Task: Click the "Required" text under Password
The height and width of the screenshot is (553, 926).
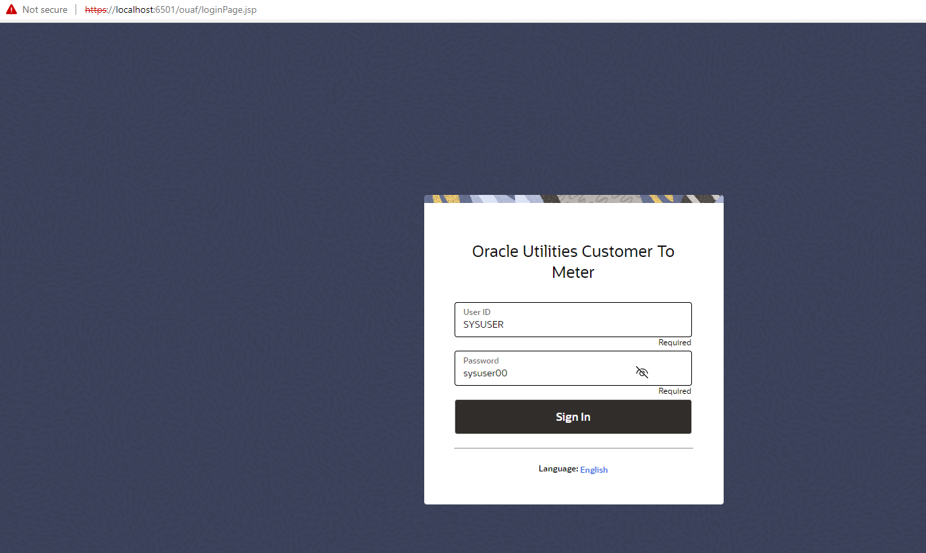Action: pos(675,391)
